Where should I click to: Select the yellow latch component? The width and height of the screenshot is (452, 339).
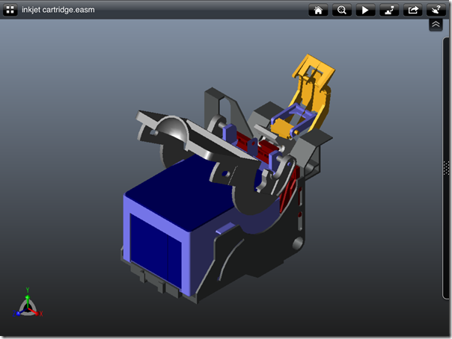pyautogui.click(x=311, y=95)
